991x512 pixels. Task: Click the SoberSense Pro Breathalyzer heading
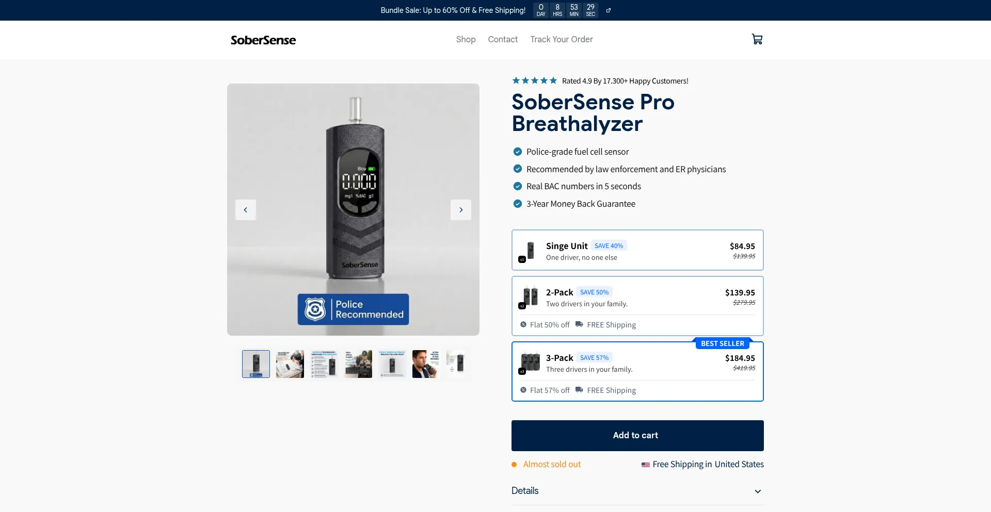(x=593, y=113)
